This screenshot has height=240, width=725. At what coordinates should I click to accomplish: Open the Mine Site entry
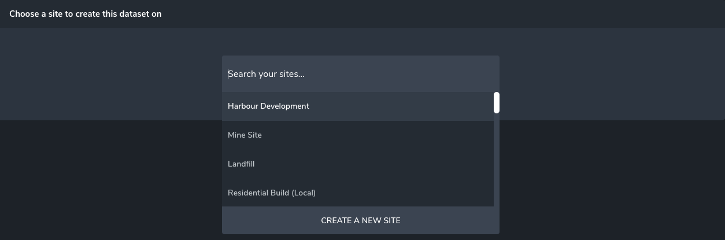pyautogui.click(x=357, y=135)
